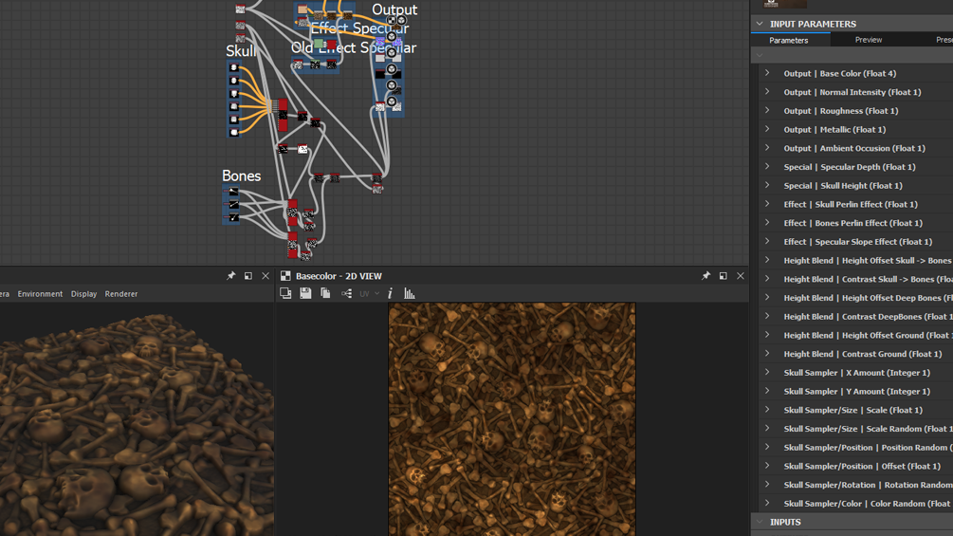Select 'Skull Sampler/Position | Position Random' row

click(855, 447)
